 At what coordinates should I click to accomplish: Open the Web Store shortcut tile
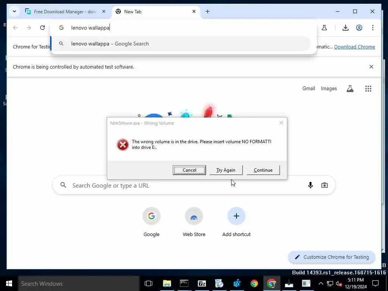pyautogui.click(x=194, y=222)
